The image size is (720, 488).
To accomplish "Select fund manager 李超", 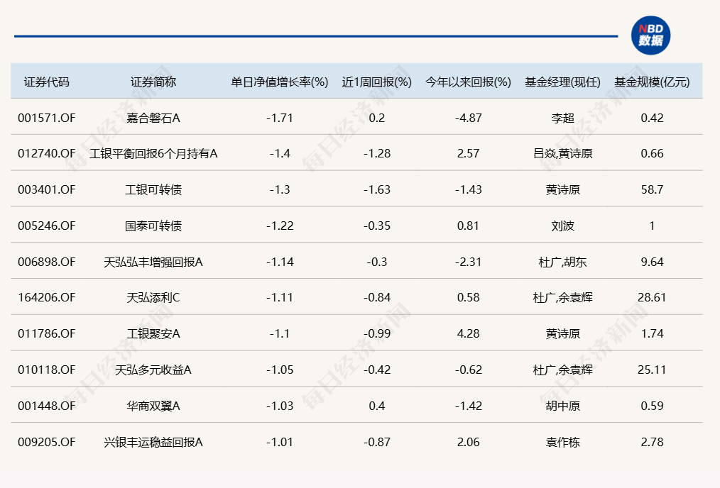I will 563,118.
